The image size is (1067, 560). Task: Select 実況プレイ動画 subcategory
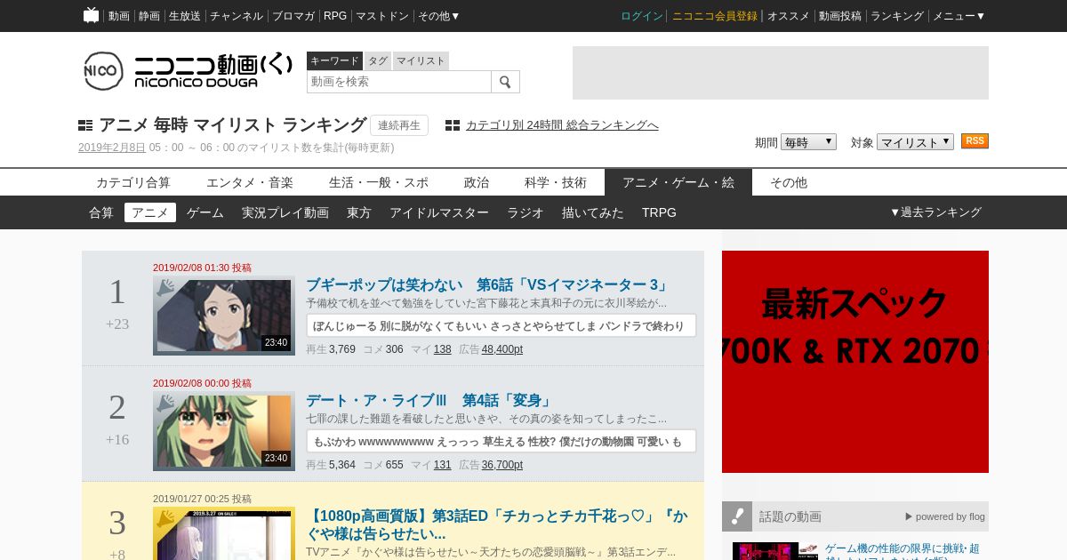pyautogui.click(x=285, y=212)
